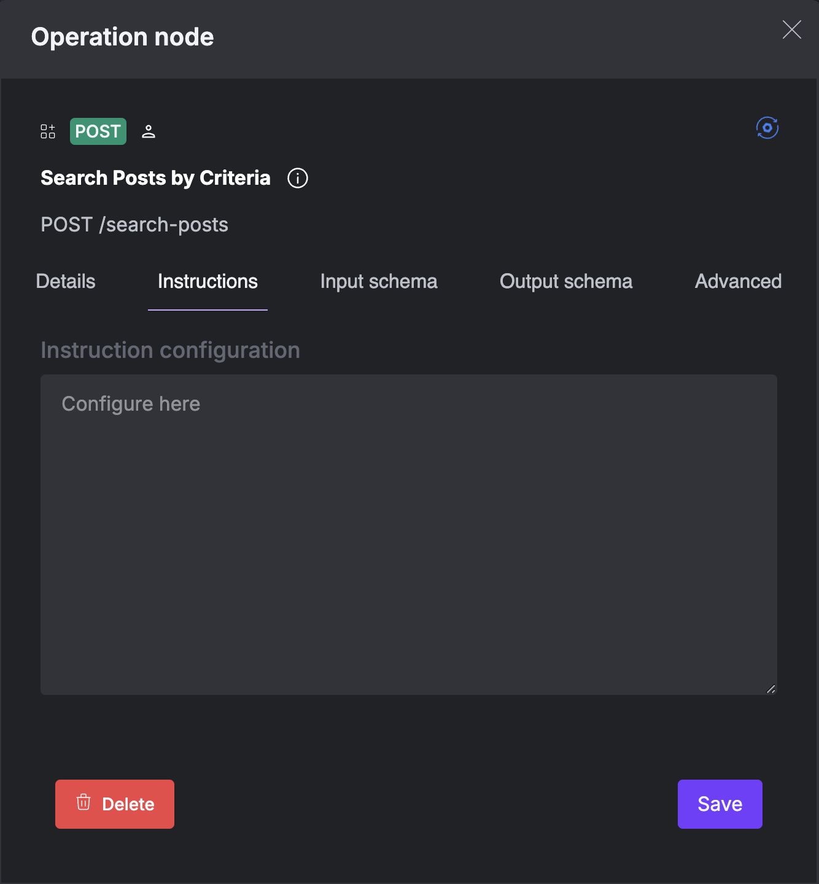Screen dimensions: 819x884
Task: Click the Search Posts by Criteria title
Action: [x=155, y=178]
